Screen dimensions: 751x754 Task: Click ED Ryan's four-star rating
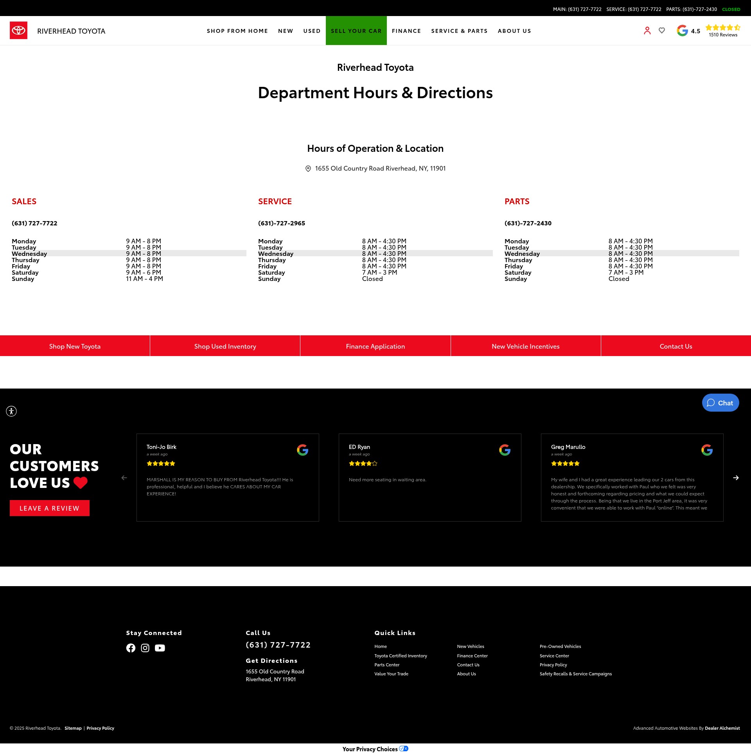click(x=363, y=464)
